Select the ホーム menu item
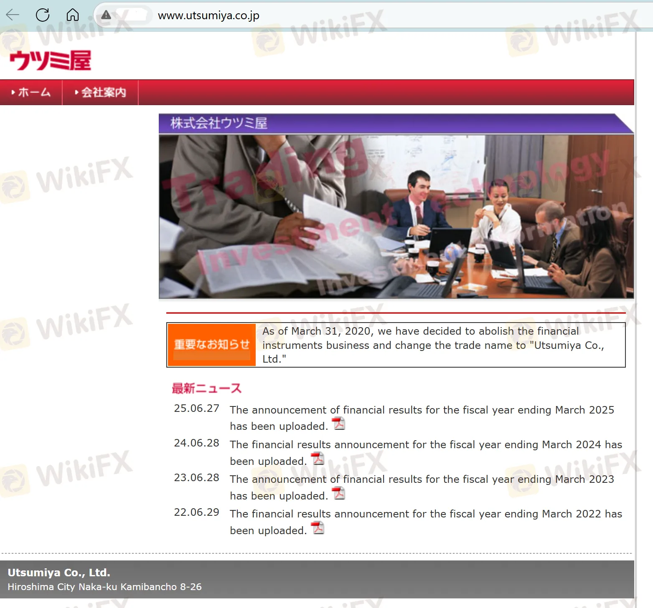The height and width of the screenshot is (608, 653). coord(31,92)
